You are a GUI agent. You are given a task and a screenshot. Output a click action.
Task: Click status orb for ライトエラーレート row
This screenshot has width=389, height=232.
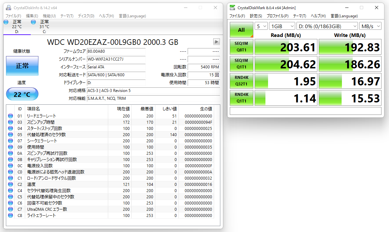(x=10, y=215)
